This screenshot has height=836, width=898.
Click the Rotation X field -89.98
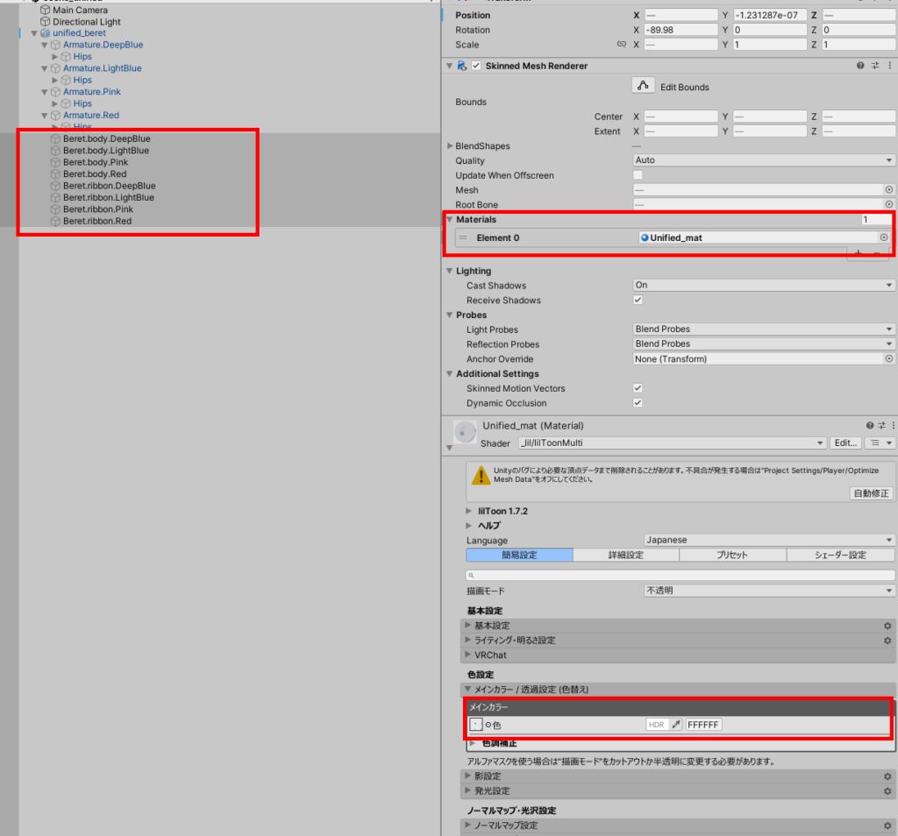681,30
